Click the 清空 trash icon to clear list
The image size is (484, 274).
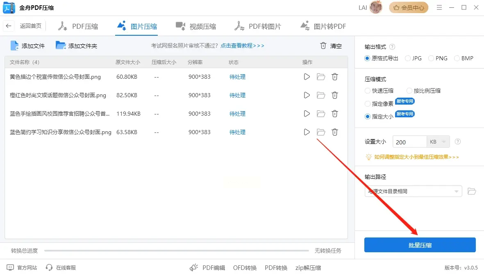pos(323,46)
